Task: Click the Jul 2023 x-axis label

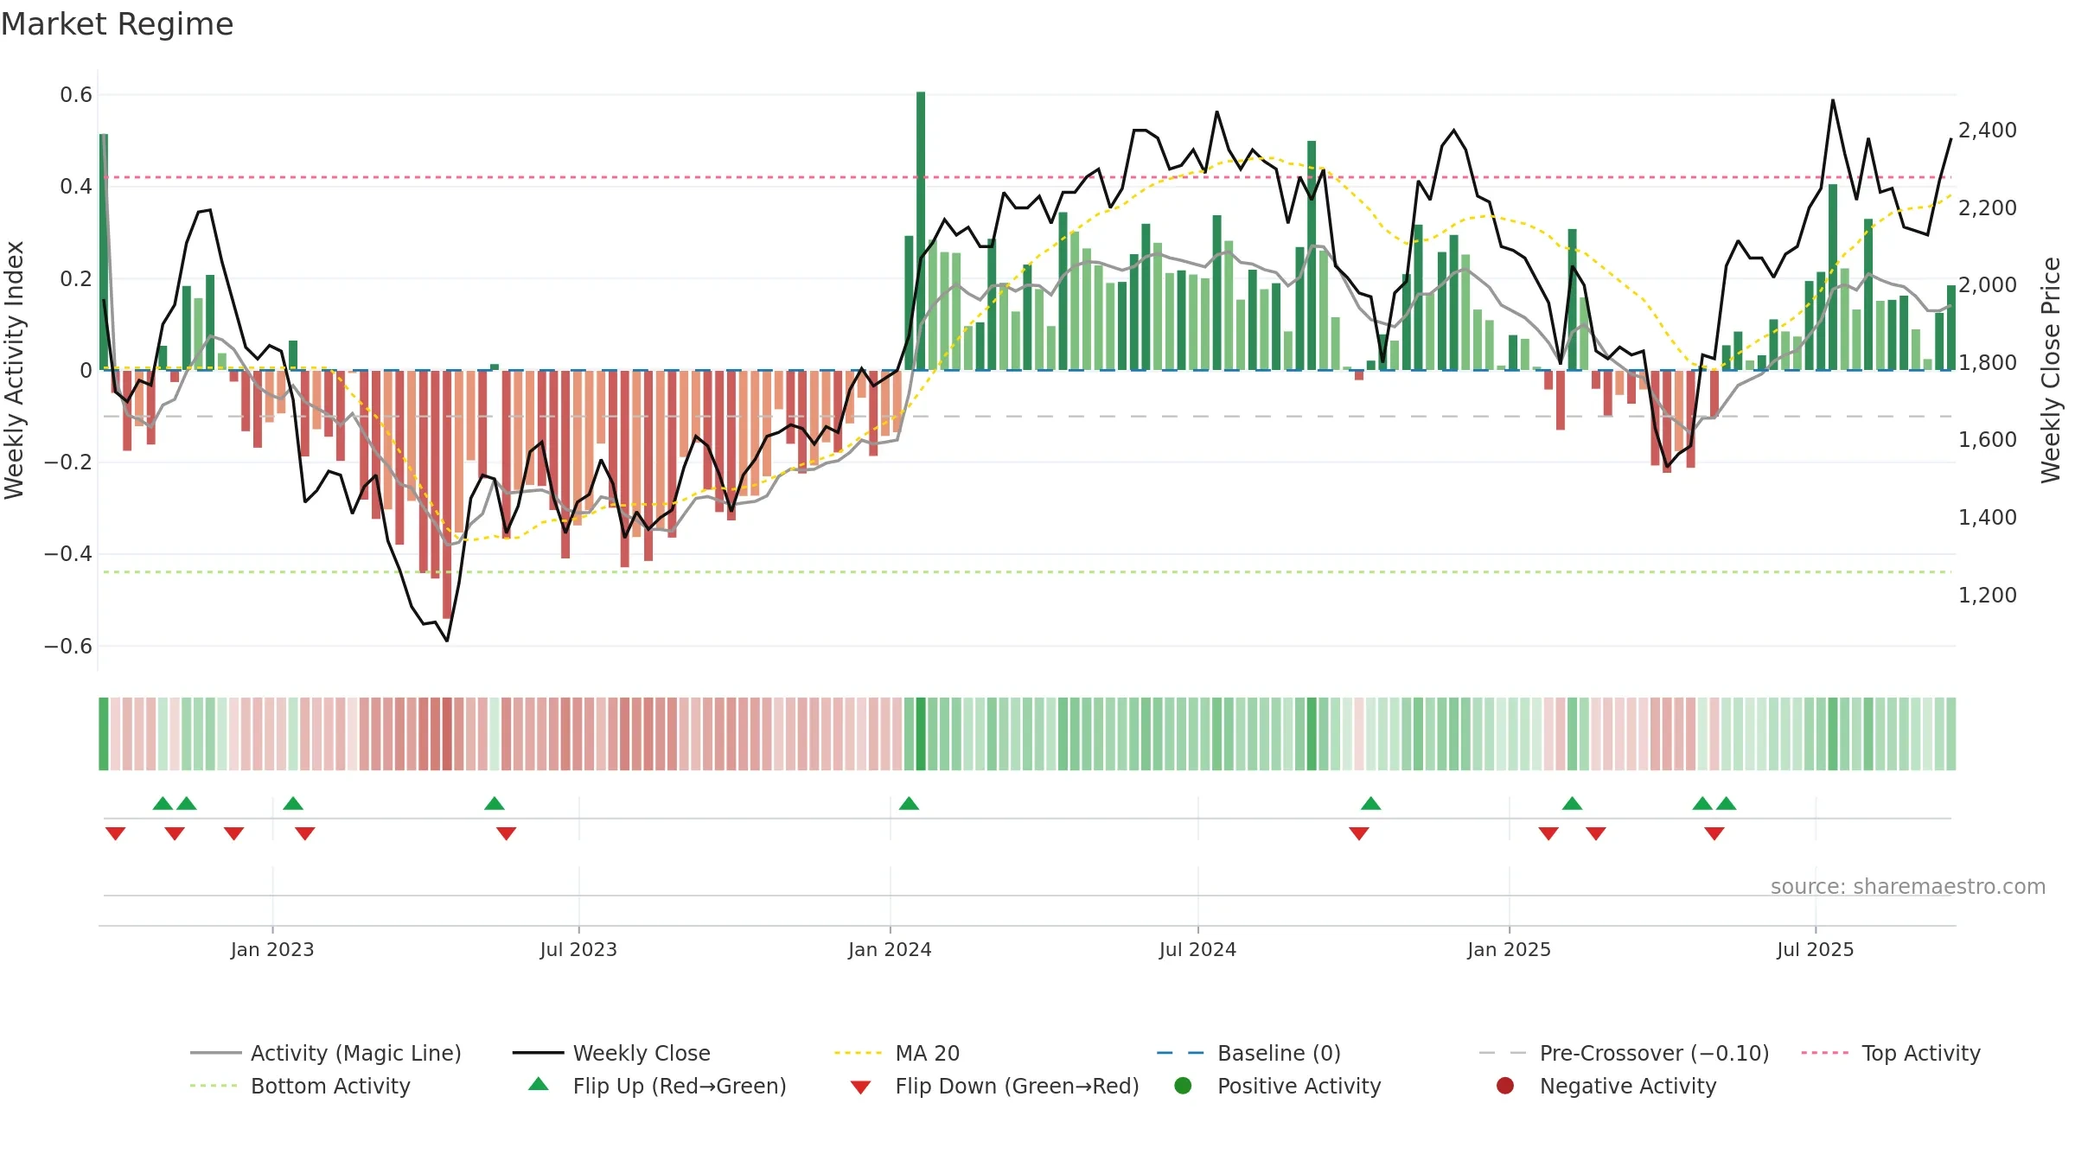Action: tap(578, 950)
